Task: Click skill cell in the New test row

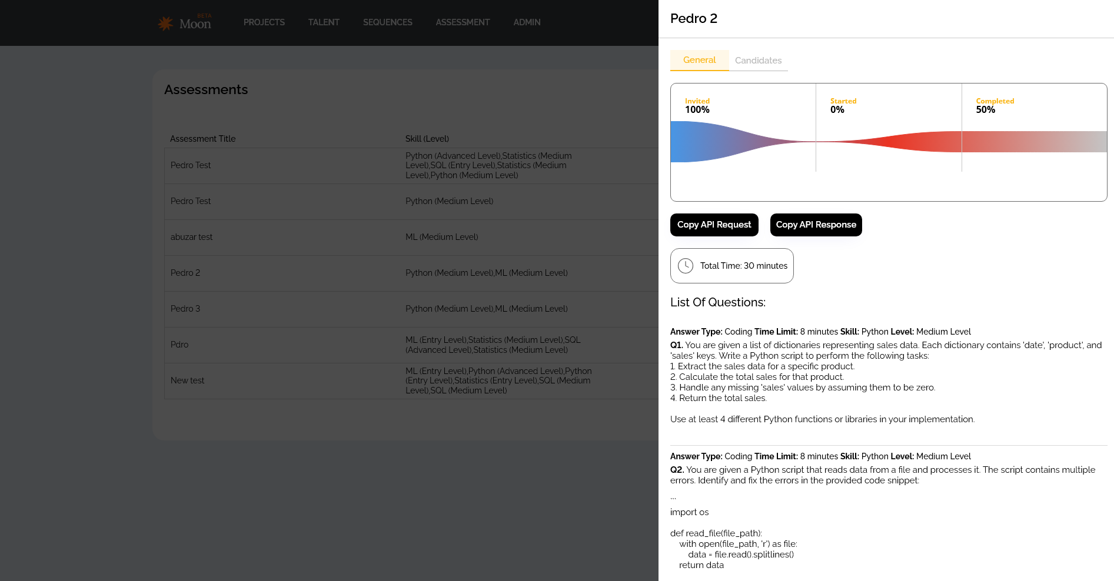Action: point(498,380)
